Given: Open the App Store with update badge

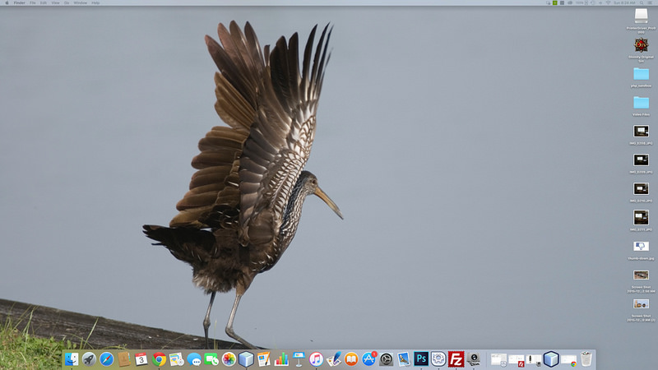Looking at the screenshot, I should [368, 359].
